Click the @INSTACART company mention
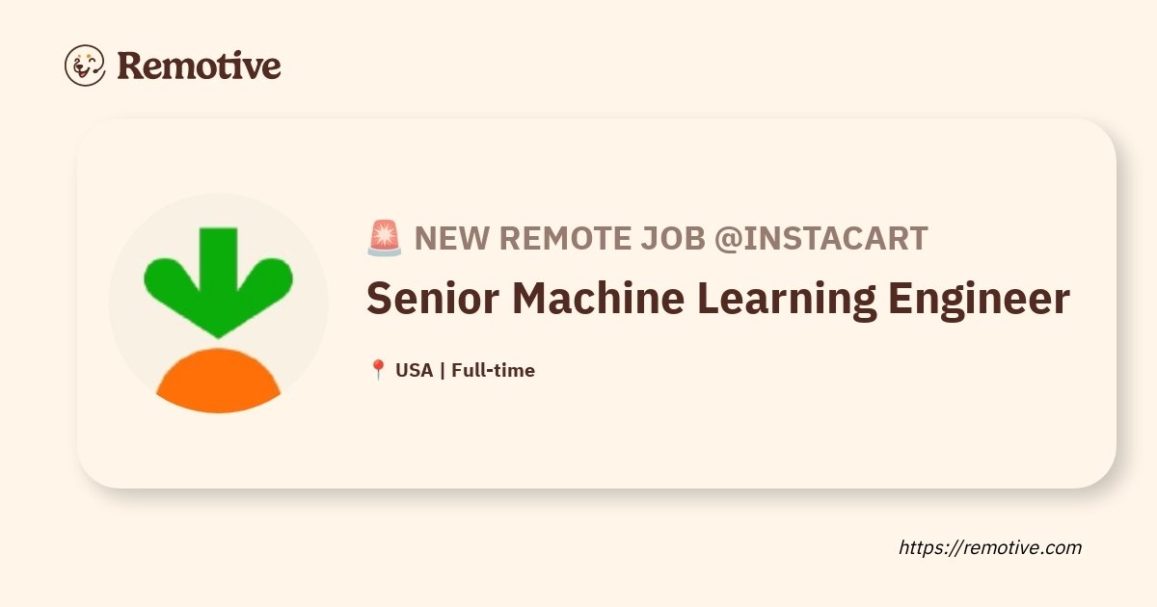Image resolution: width=1157 pixels, height=607 pixels. point(821,238)
